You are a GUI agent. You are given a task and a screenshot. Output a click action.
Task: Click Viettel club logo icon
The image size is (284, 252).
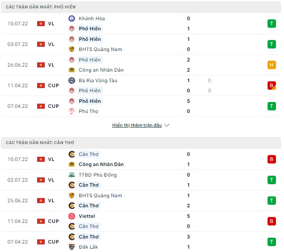(72, 216)
